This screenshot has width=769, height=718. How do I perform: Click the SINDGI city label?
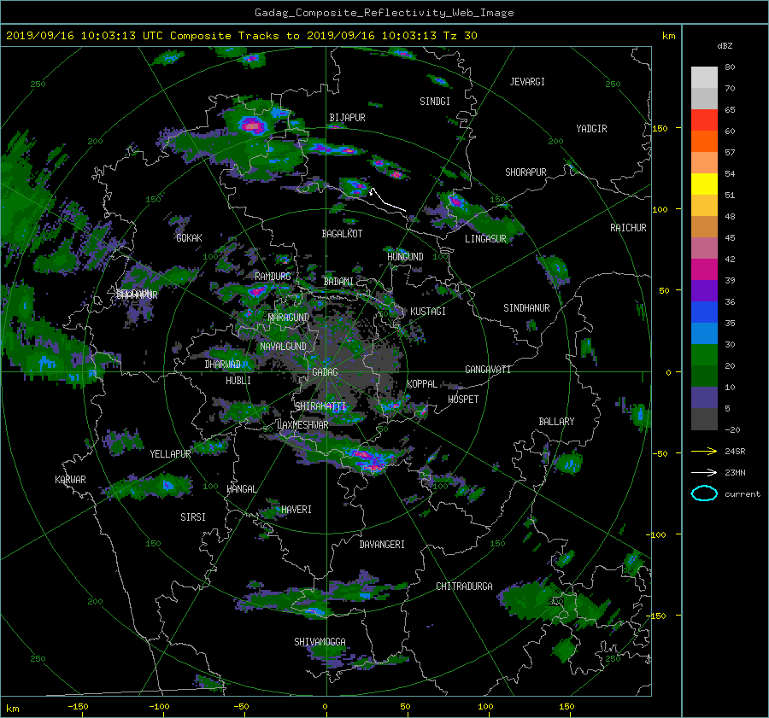435,102
